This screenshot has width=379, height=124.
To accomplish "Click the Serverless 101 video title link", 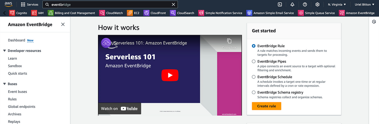I will [x=150, y=43].
